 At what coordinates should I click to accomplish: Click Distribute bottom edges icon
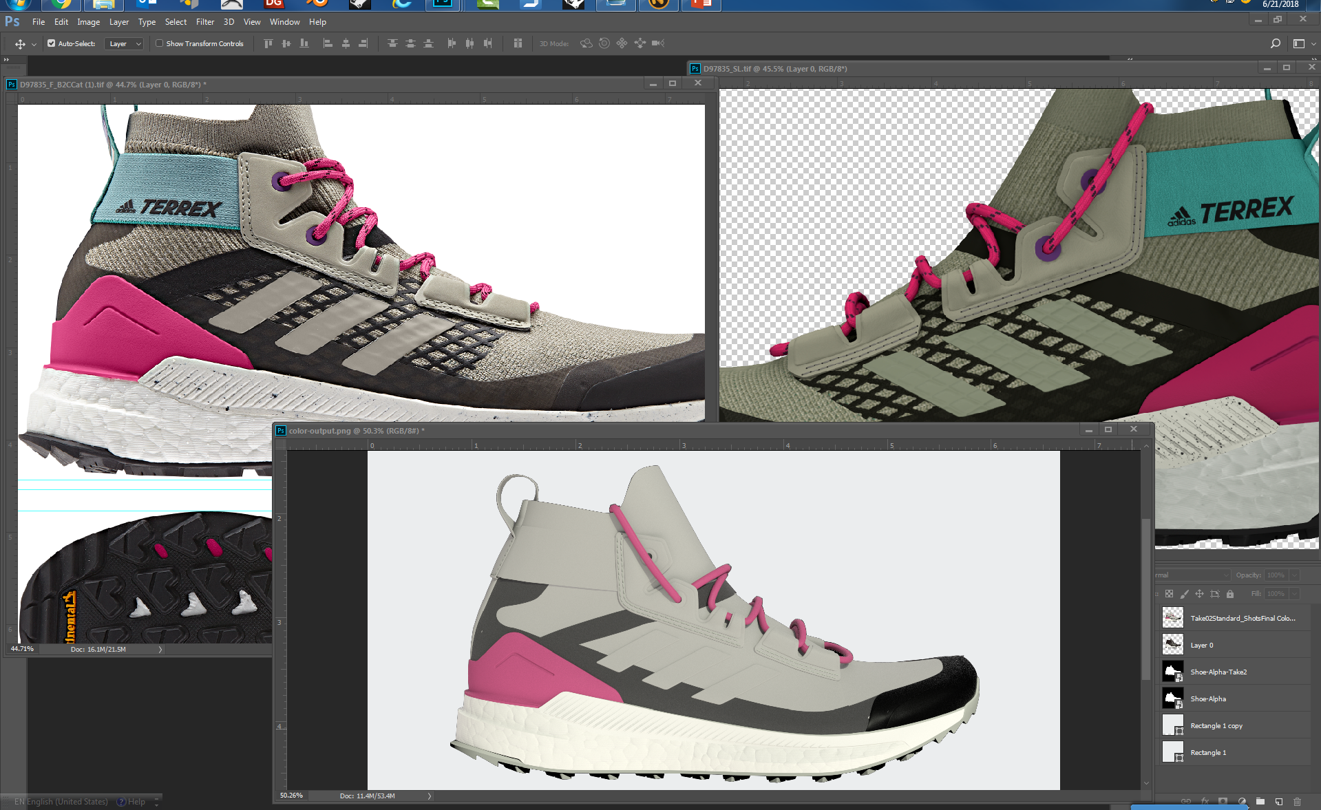coord(428,43)
